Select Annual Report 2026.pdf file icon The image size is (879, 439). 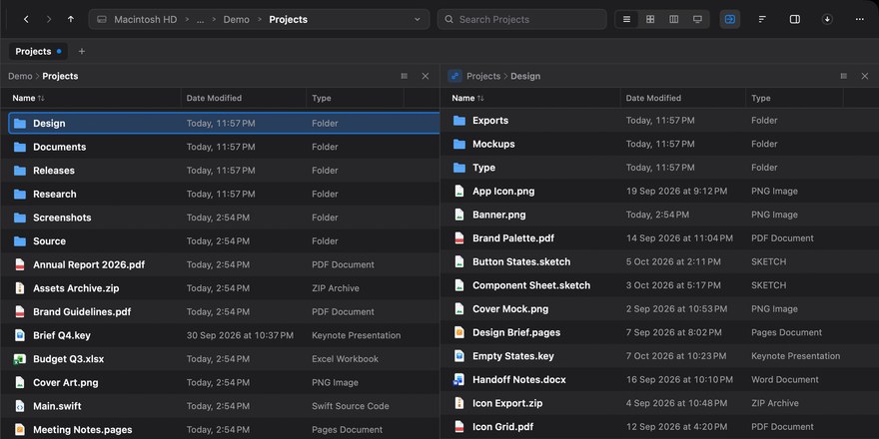click(x=20, y=264)
